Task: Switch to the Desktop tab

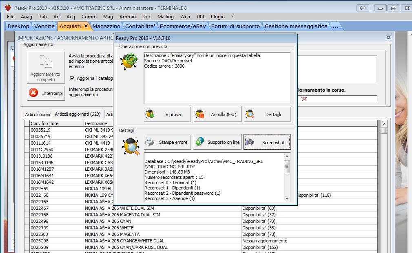Action: click(18, 26)
